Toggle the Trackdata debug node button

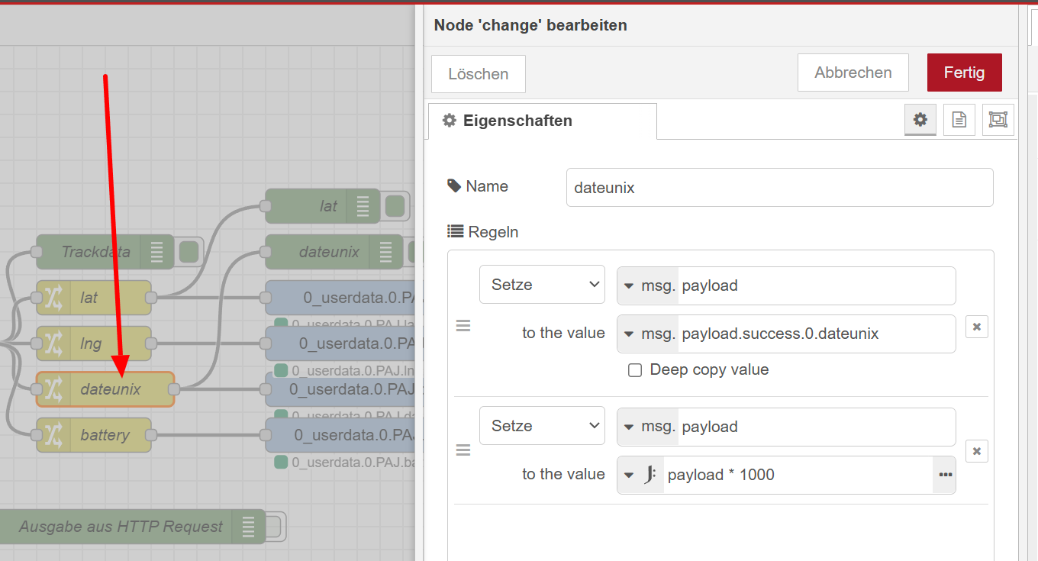189,252
